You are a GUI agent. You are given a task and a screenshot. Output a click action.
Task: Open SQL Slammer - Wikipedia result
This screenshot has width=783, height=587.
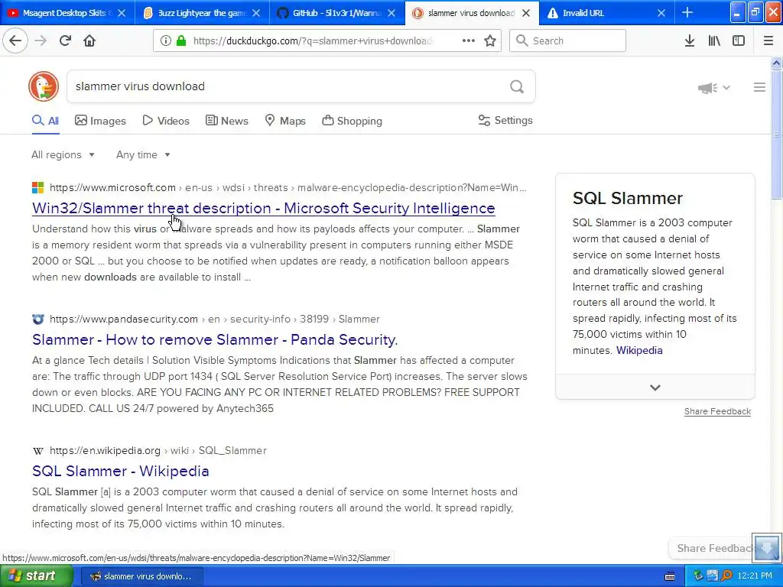point(120,471)
